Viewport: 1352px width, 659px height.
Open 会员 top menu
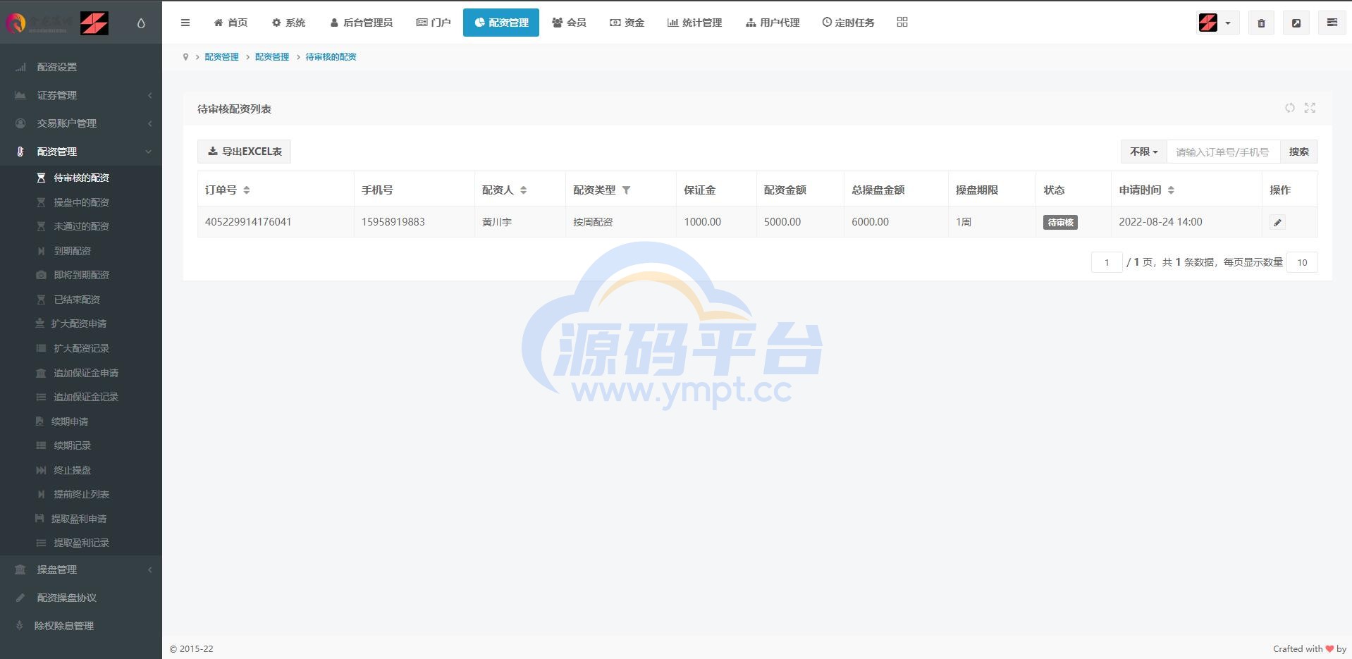click(x=569, y=23)
